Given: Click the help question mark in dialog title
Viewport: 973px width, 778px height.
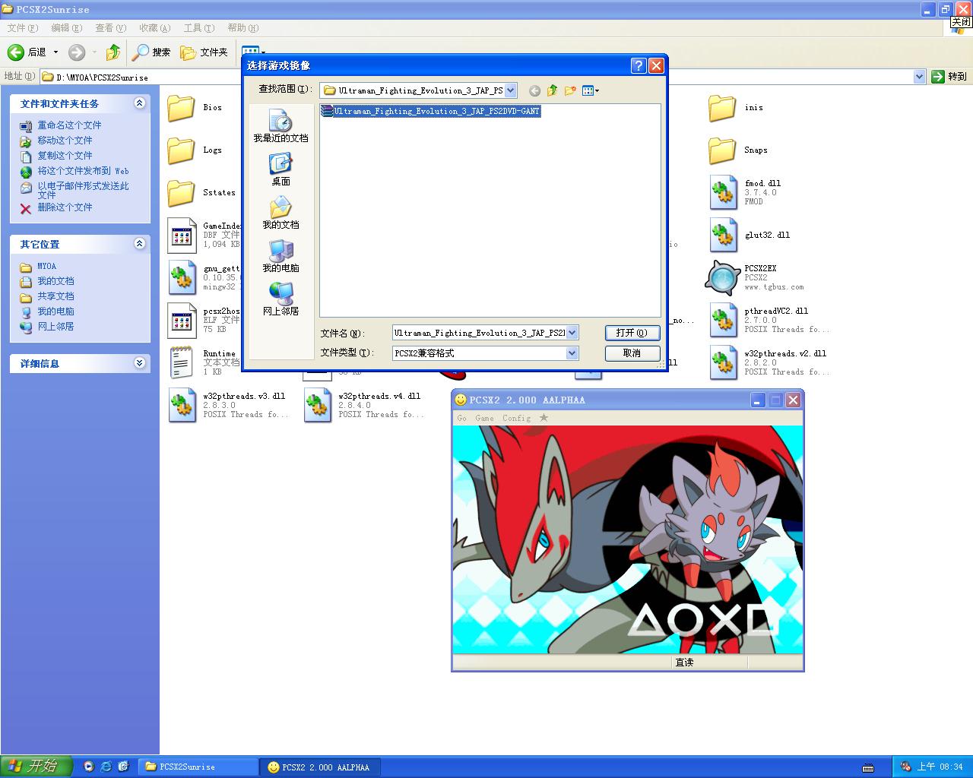Looking at the screenshot, I should (639, 65).
